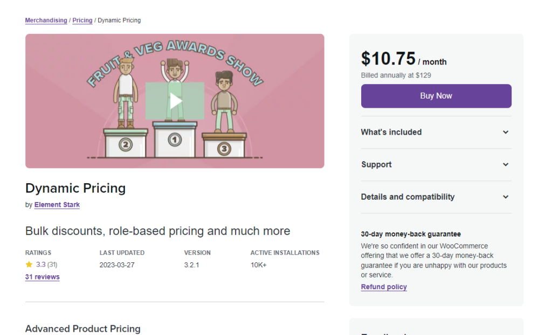Click the RATINGS column label
Screen dimensions: 552x335
point(38,253)
